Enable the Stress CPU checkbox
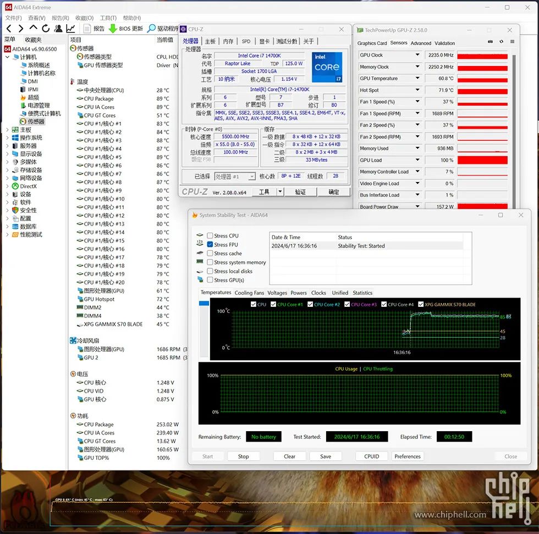 click(210, 235)
